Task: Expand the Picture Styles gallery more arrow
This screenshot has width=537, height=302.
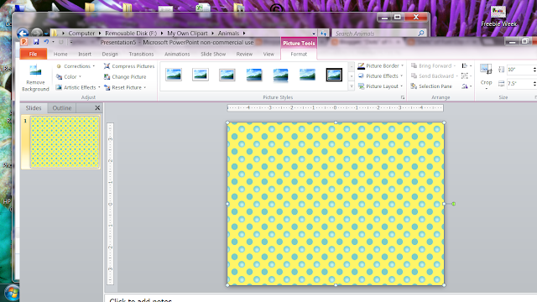Action: tap(352, 86)
